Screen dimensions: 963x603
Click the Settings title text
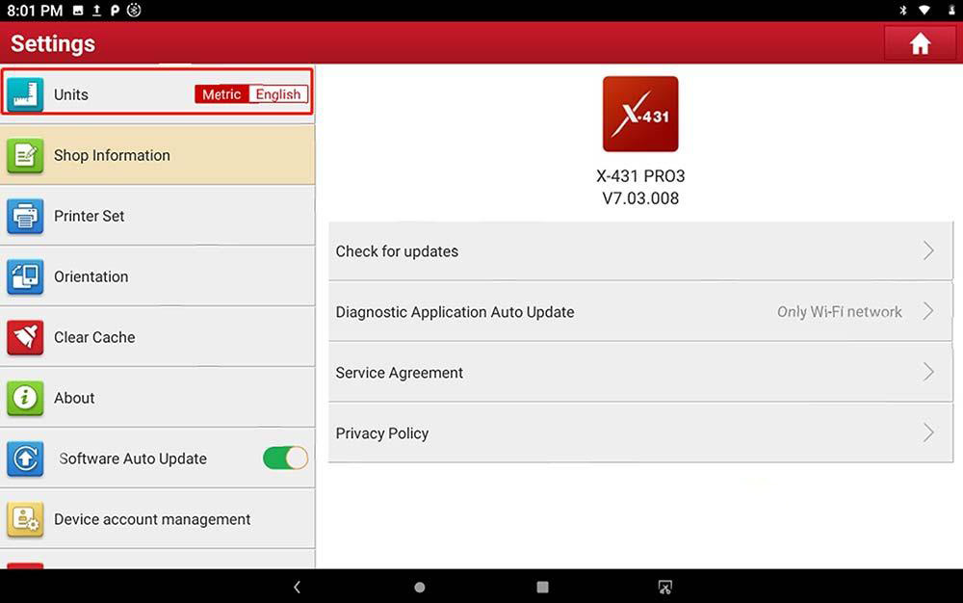[x=53, y=43]
